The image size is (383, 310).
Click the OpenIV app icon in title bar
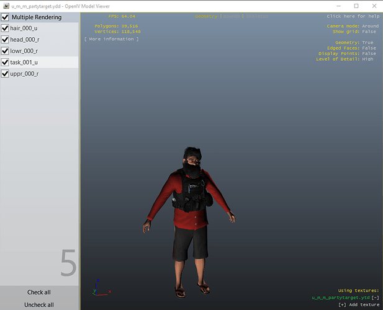[5, 6]
